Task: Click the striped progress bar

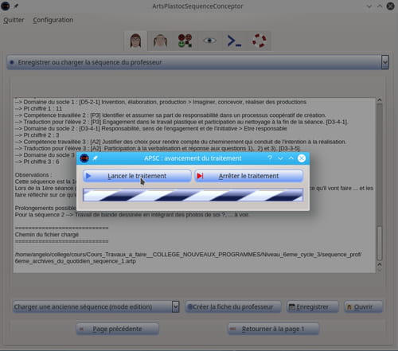Action: [193, 195]
